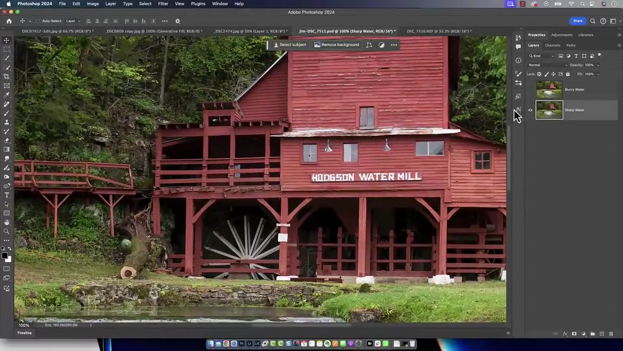623x351 pixels.
Task: Filter layers by type layers (T)
Action: 576,56
